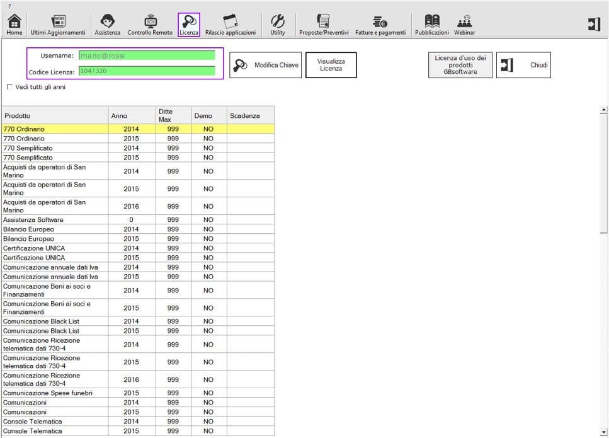Select Comunicazione Beni ai soci e Finanziamenti 2014
This screenshot has height=438, width=609.
point(138,291)
